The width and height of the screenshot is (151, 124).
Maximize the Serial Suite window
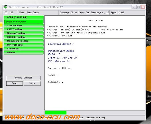pos(138,7)
